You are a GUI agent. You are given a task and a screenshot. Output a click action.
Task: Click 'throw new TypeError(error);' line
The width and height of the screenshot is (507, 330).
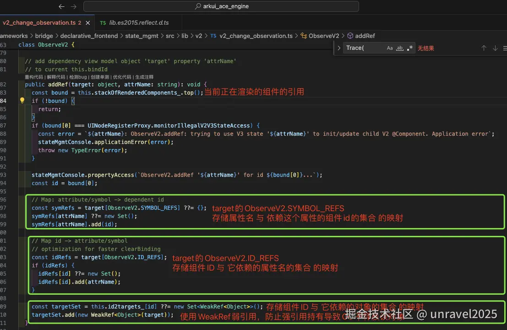coord(82,150)
